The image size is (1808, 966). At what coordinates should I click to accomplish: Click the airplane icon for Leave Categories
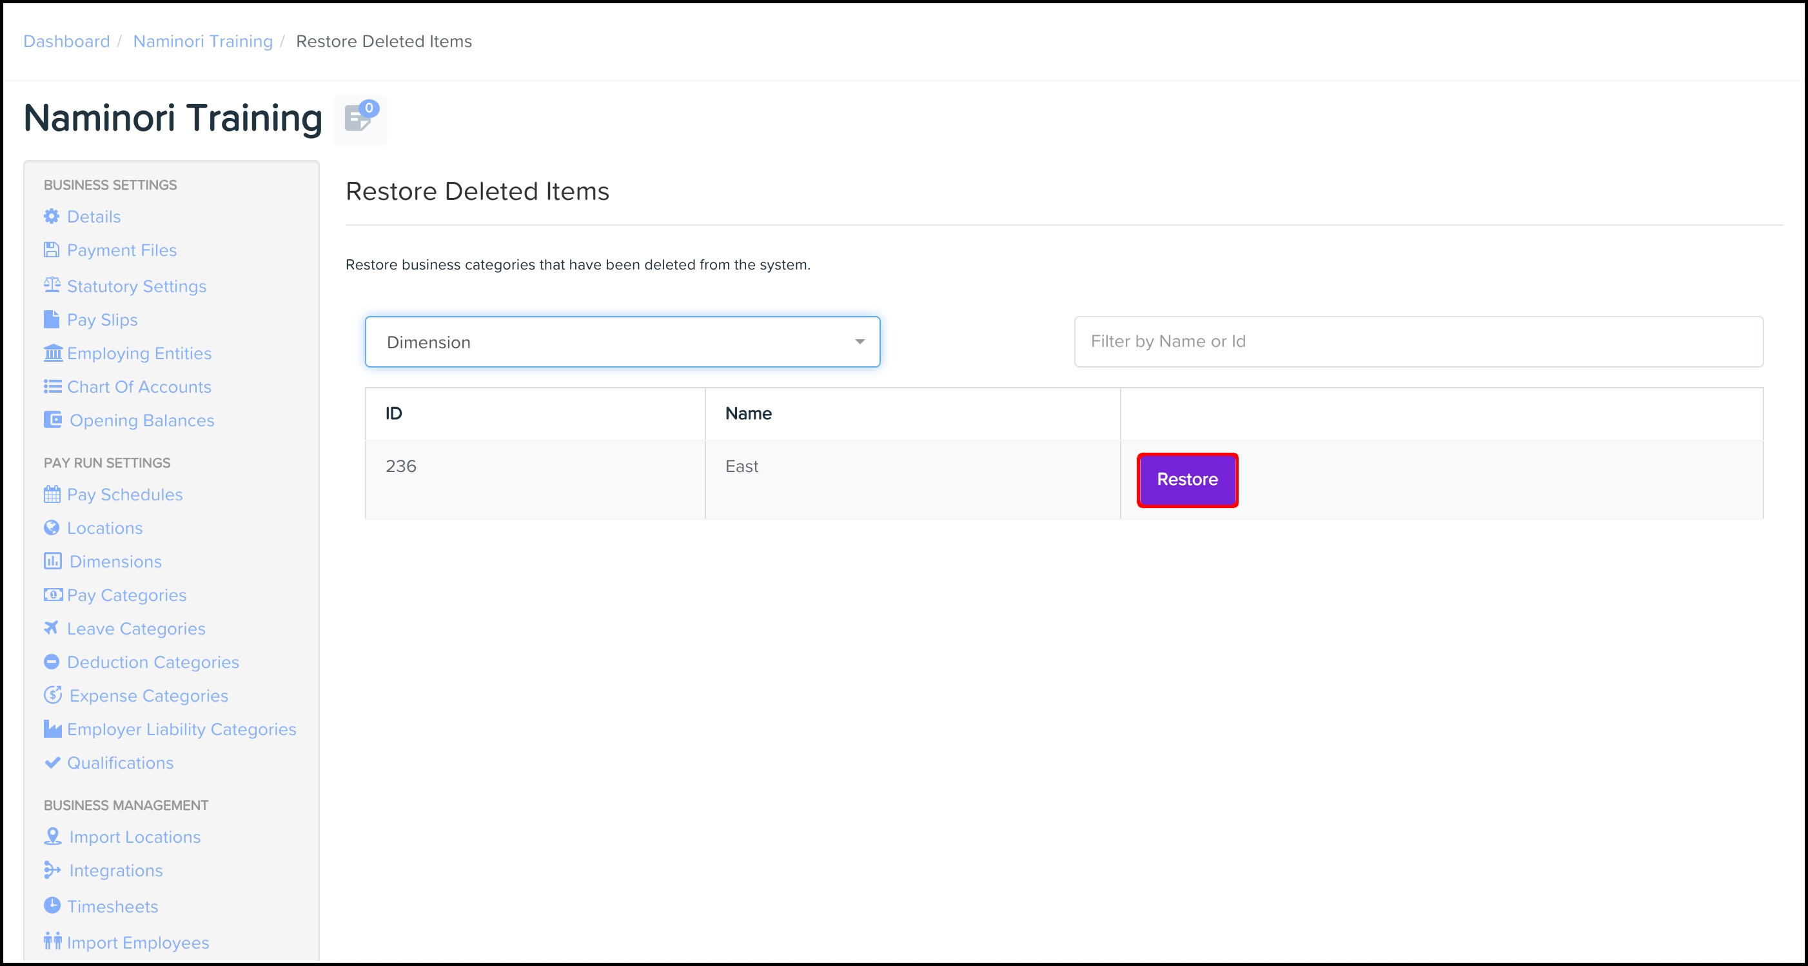(51, 627)
